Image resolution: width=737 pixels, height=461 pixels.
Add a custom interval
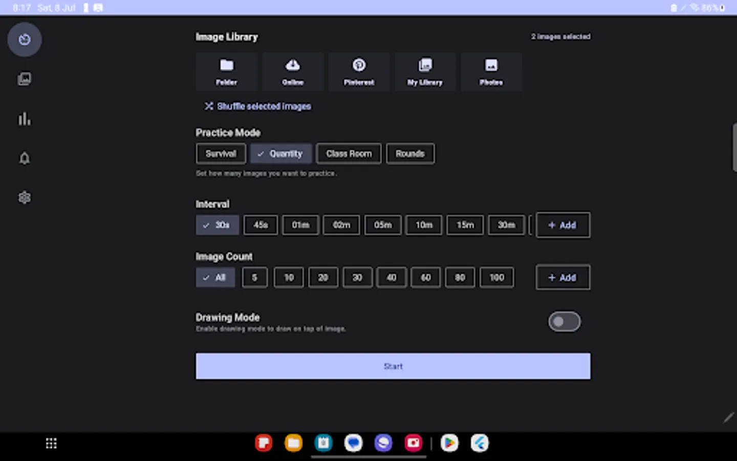click(563, 225)
